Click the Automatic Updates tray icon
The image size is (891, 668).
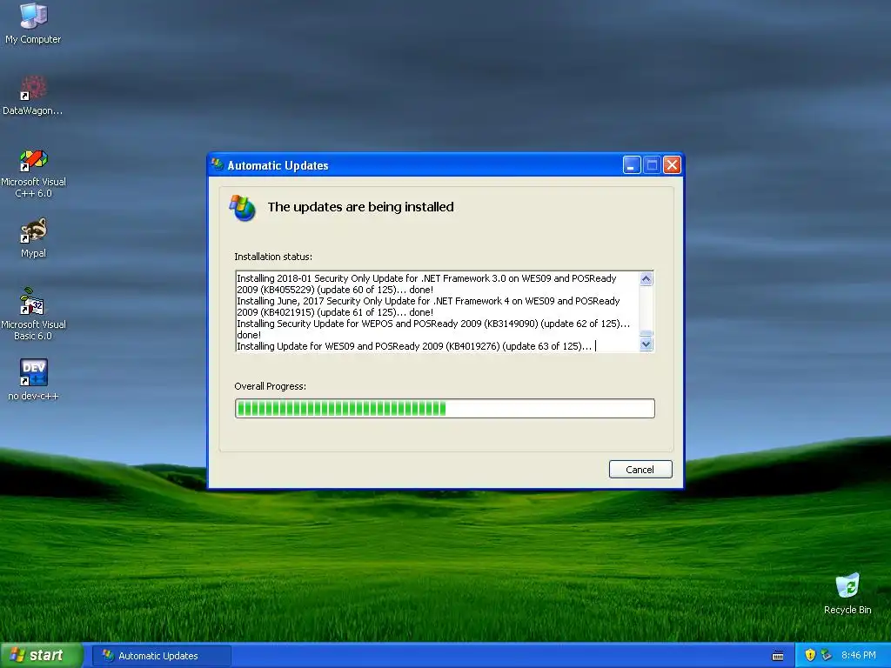[827, 655]
